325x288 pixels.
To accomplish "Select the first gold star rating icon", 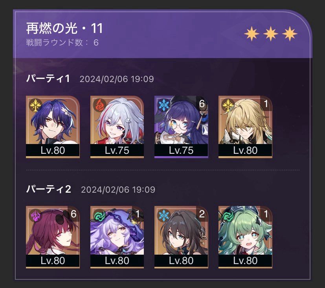I will tap(252, 33).
